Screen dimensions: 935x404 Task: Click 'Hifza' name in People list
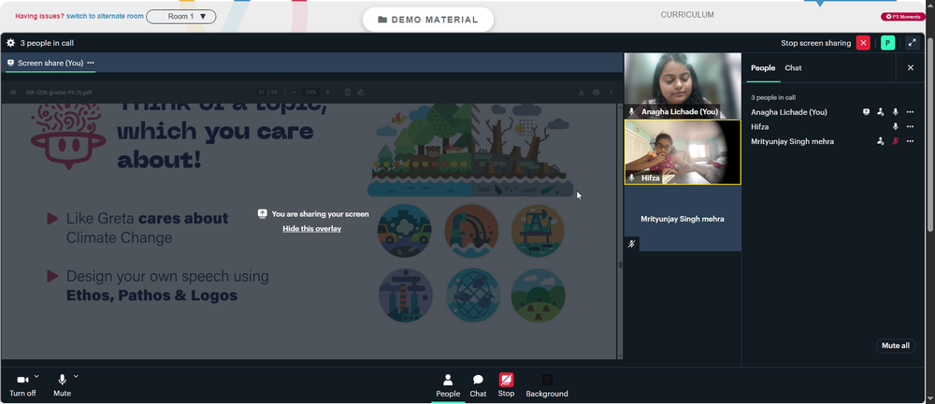[x=759, y=126]
